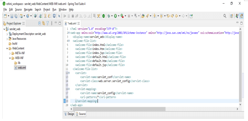
Task: Select the lib folder in tree
Action: tap(17, 63)
